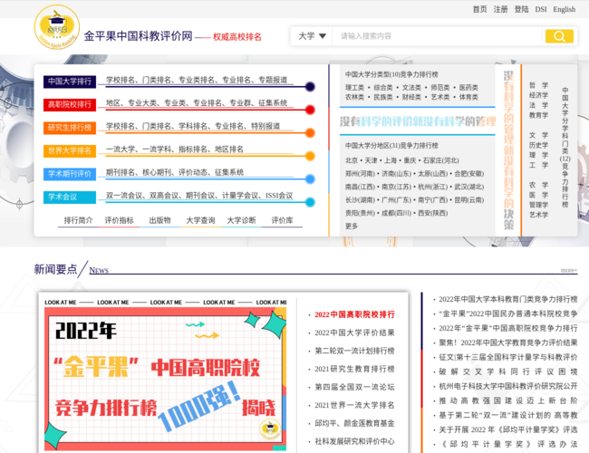Click the yellow search magnifier button

click(x=559, y=36)
